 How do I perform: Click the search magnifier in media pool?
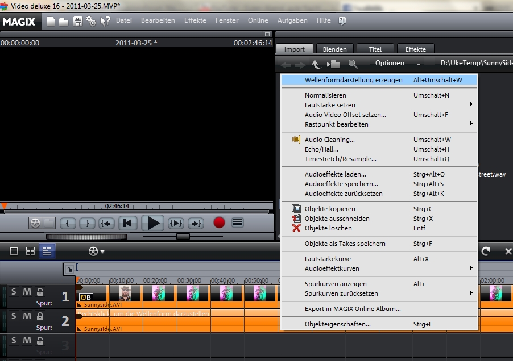click(x=353, y=64)
